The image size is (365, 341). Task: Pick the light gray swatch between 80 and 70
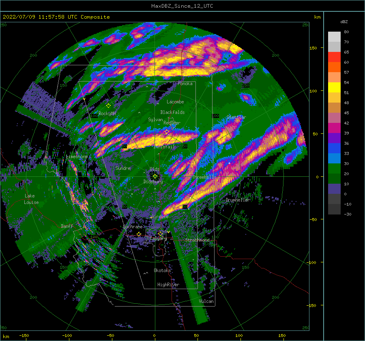(x=334, y=37)
